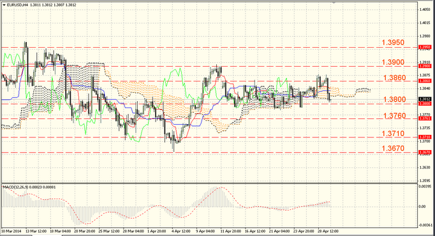This screenshot has height=236, width=435.
Task: Click the red 1.3900 price tag on axis
Action: pyautogui.click(x=425, y=66)
